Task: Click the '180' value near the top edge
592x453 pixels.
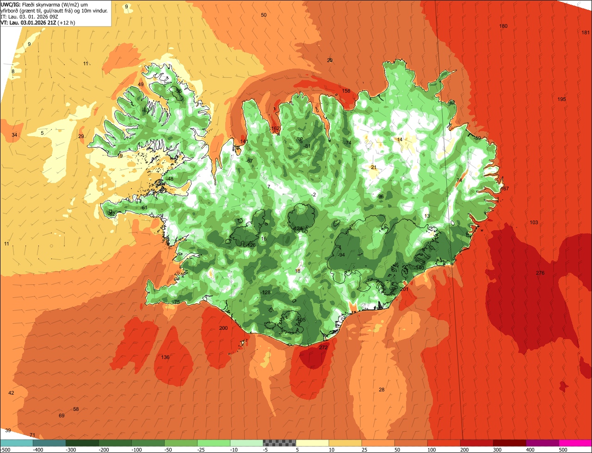Action: pyautogui.click(x=503, y=26)
